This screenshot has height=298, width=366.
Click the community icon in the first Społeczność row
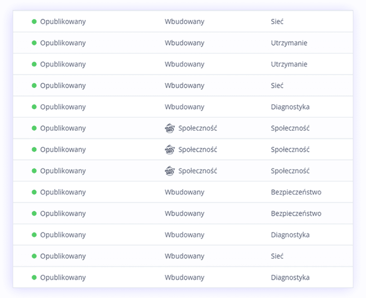[x=170, y=128]
